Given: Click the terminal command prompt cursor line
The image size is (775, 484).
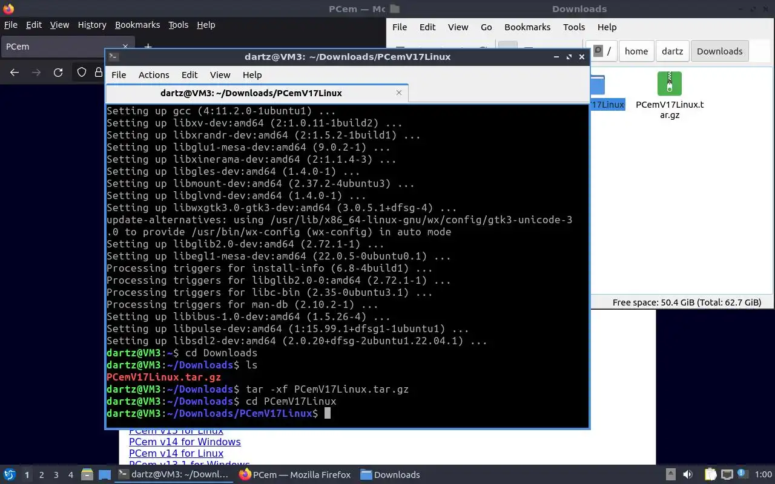Looking at the screenshot, I should [348, 413].
